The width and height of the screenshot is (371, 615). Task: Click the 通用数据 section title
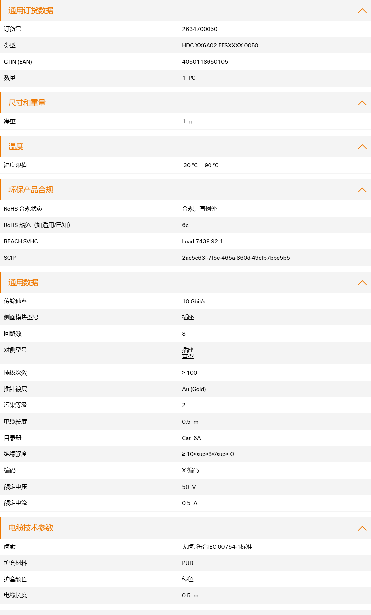pyautogui.click(x=23, y=283)
